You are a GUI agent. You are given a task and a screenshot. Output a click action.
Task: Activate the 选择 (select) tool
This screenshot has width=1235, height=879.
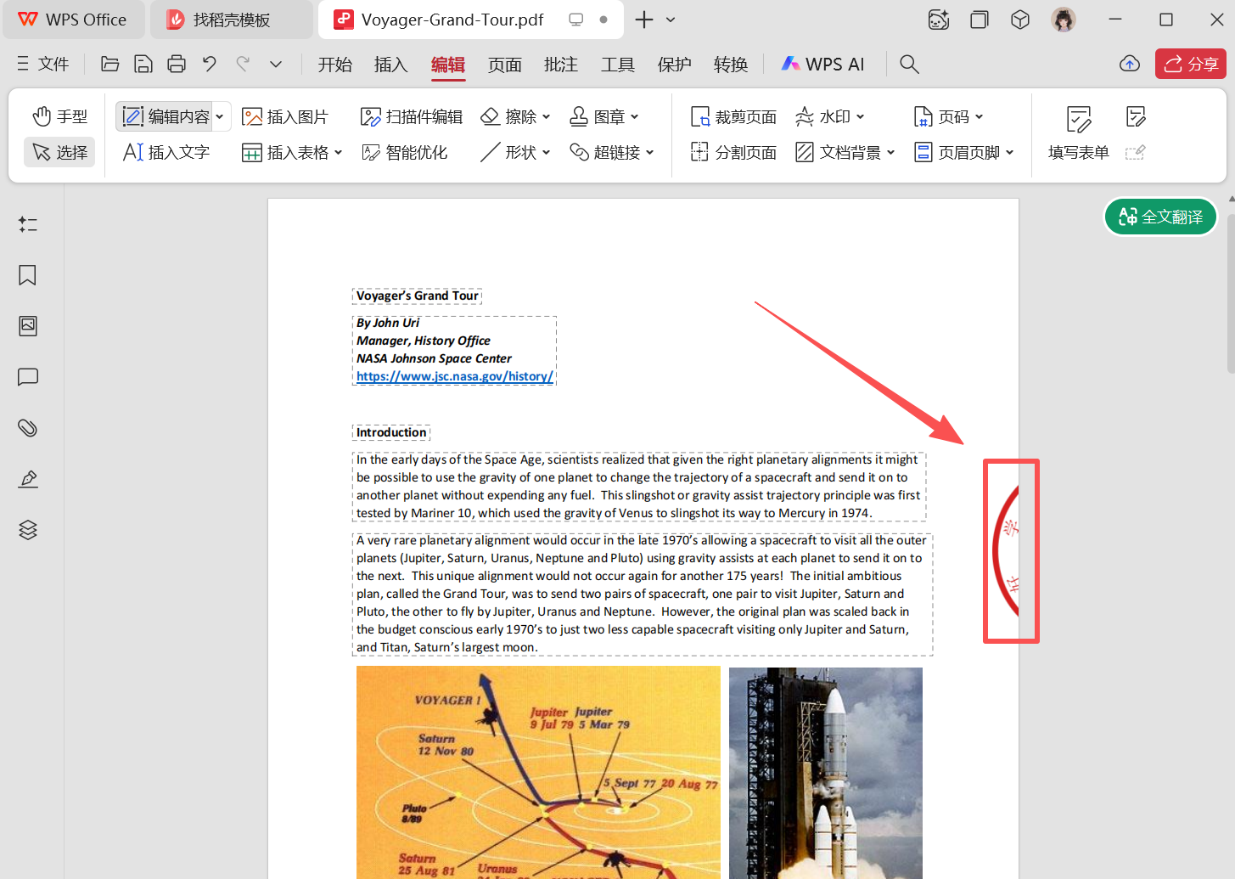pos(59,152)
